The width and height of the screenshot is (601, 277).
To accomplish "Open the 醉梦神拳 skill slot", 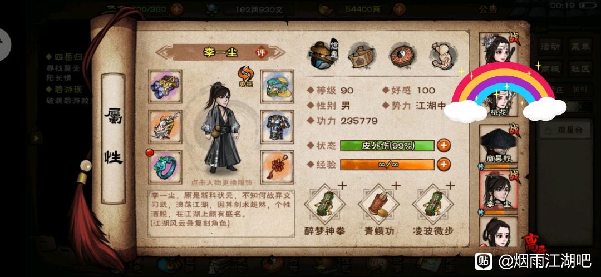I will tap(324, 204).
